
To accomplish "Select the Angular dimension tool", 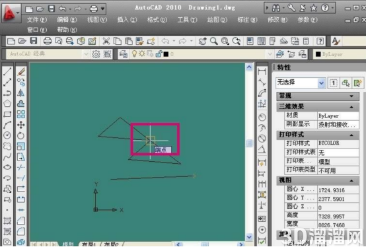I will click(x=262, y=149).
